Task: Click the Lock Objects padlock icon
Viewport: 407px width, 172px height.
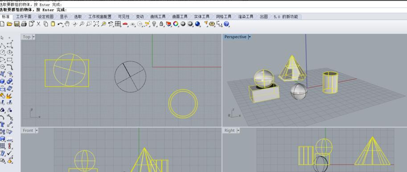Action: (x=161, y=24)
